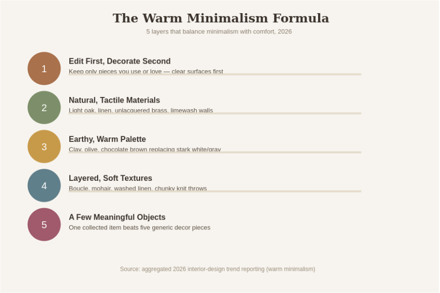Click 'Edit First, Decorate Second' heading
The height and width of the screenshot is (293, 440).
click(120, 61)
